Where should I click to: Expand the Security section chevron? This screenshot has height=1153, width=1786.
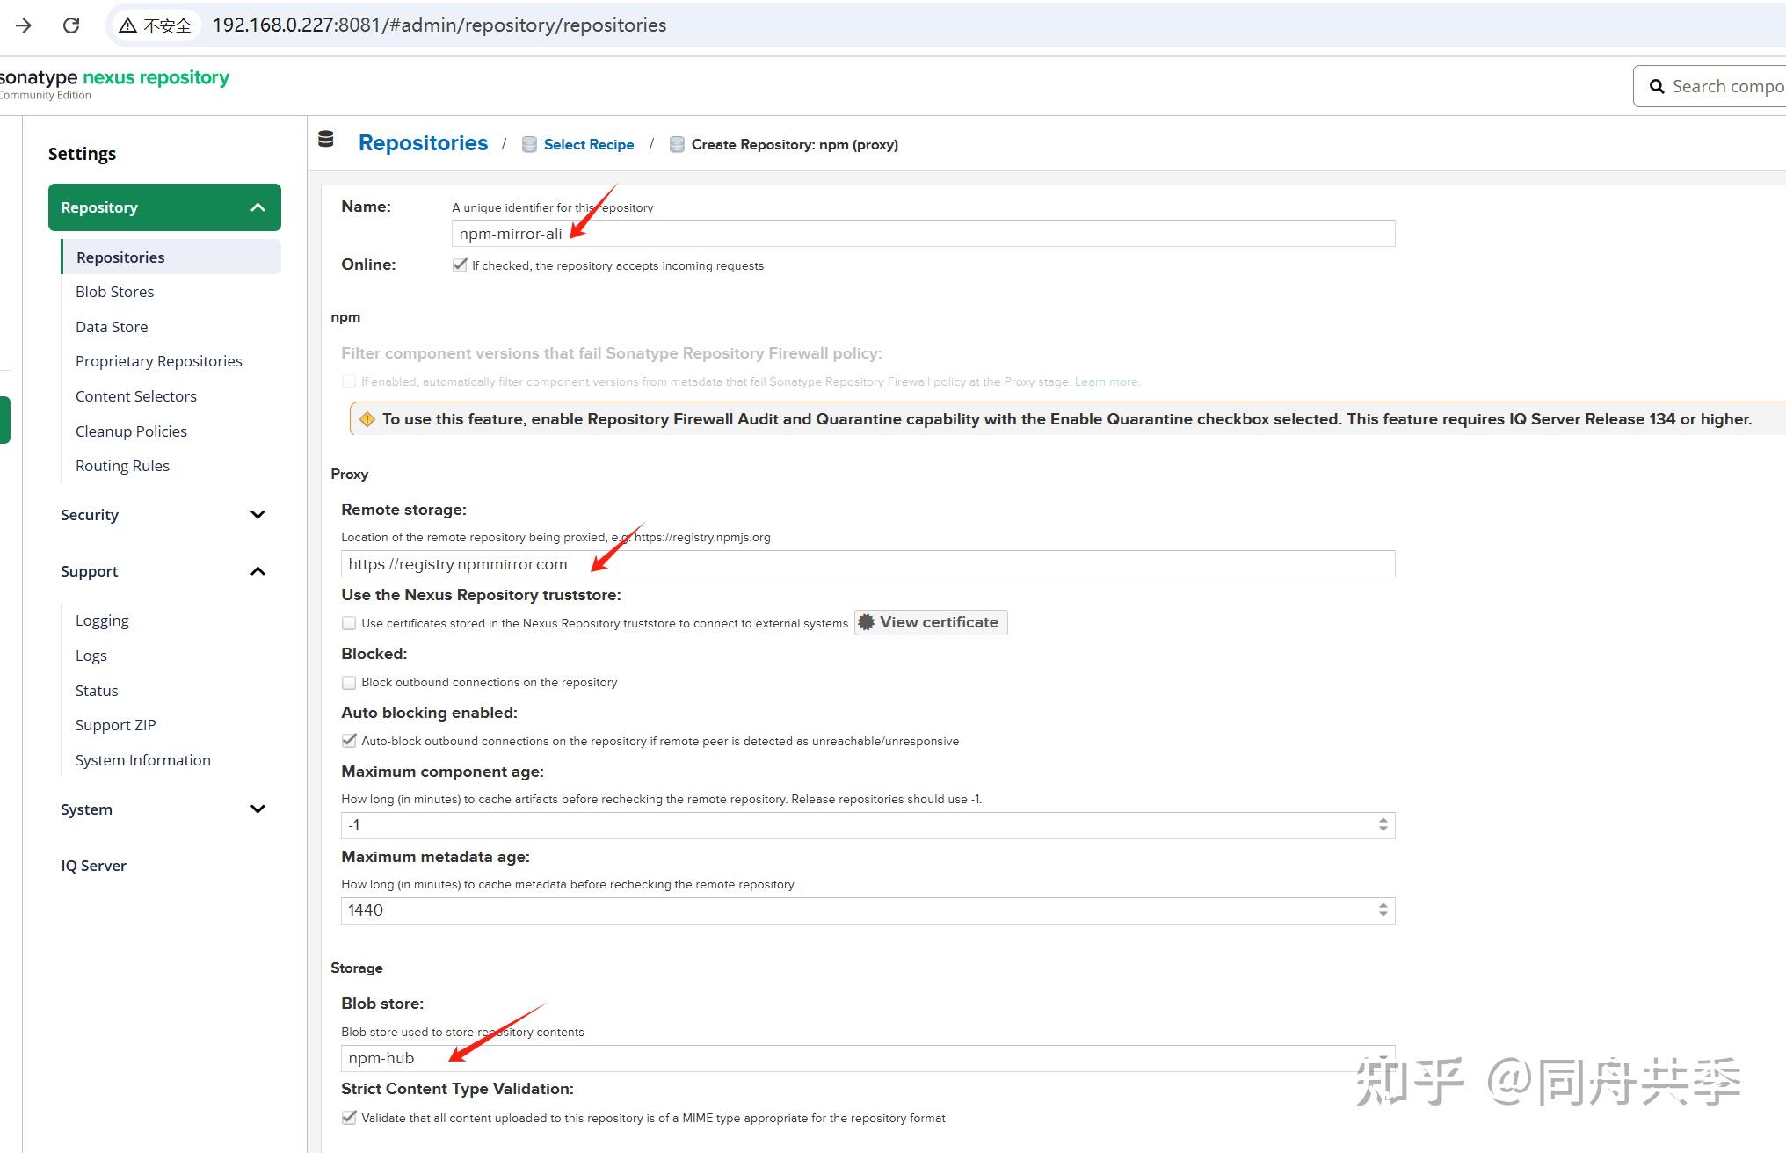click(x=258, y=515)
